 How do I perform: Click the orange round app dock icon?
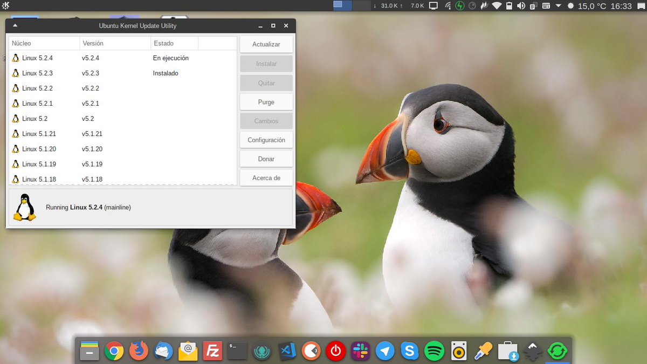click(311, 351)
